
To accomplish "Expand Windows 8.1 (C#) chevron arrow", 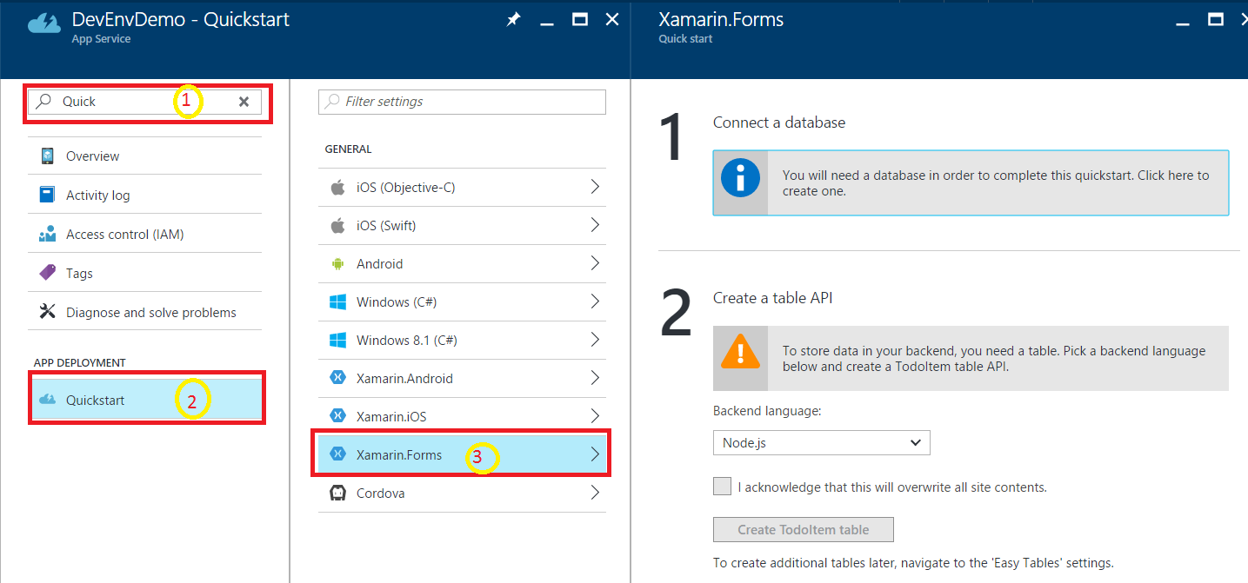I will [595, 339].
